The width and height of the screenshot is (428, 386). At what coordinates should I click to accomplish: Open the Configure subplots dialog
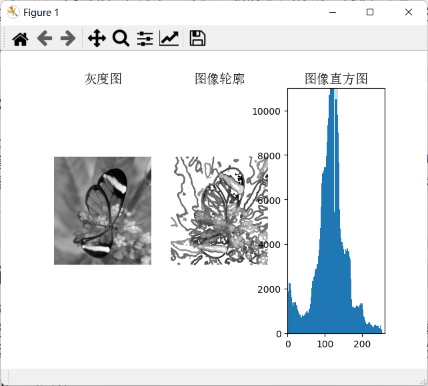[145, 38]
